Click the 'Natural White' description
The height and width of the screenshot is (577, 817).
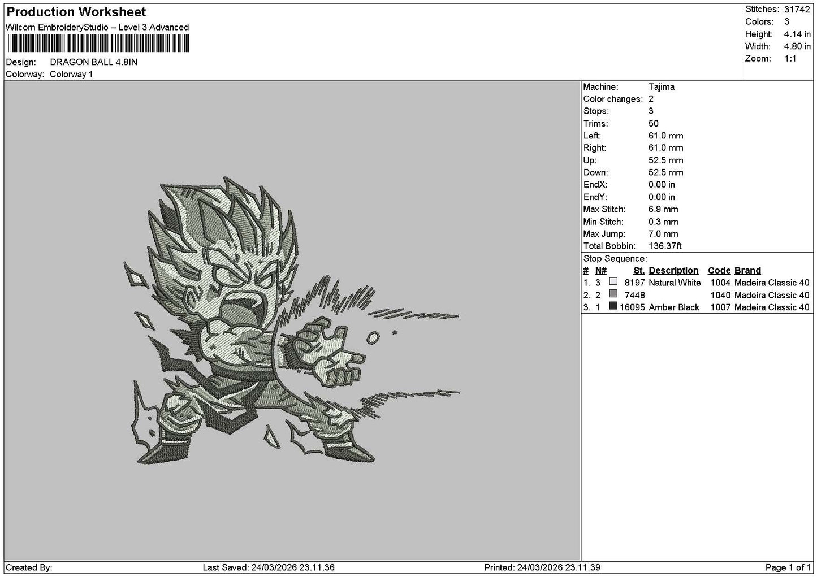675,283
